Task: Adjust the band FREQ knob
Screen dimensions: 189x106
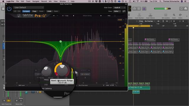Action: click(x=46, y=71)
